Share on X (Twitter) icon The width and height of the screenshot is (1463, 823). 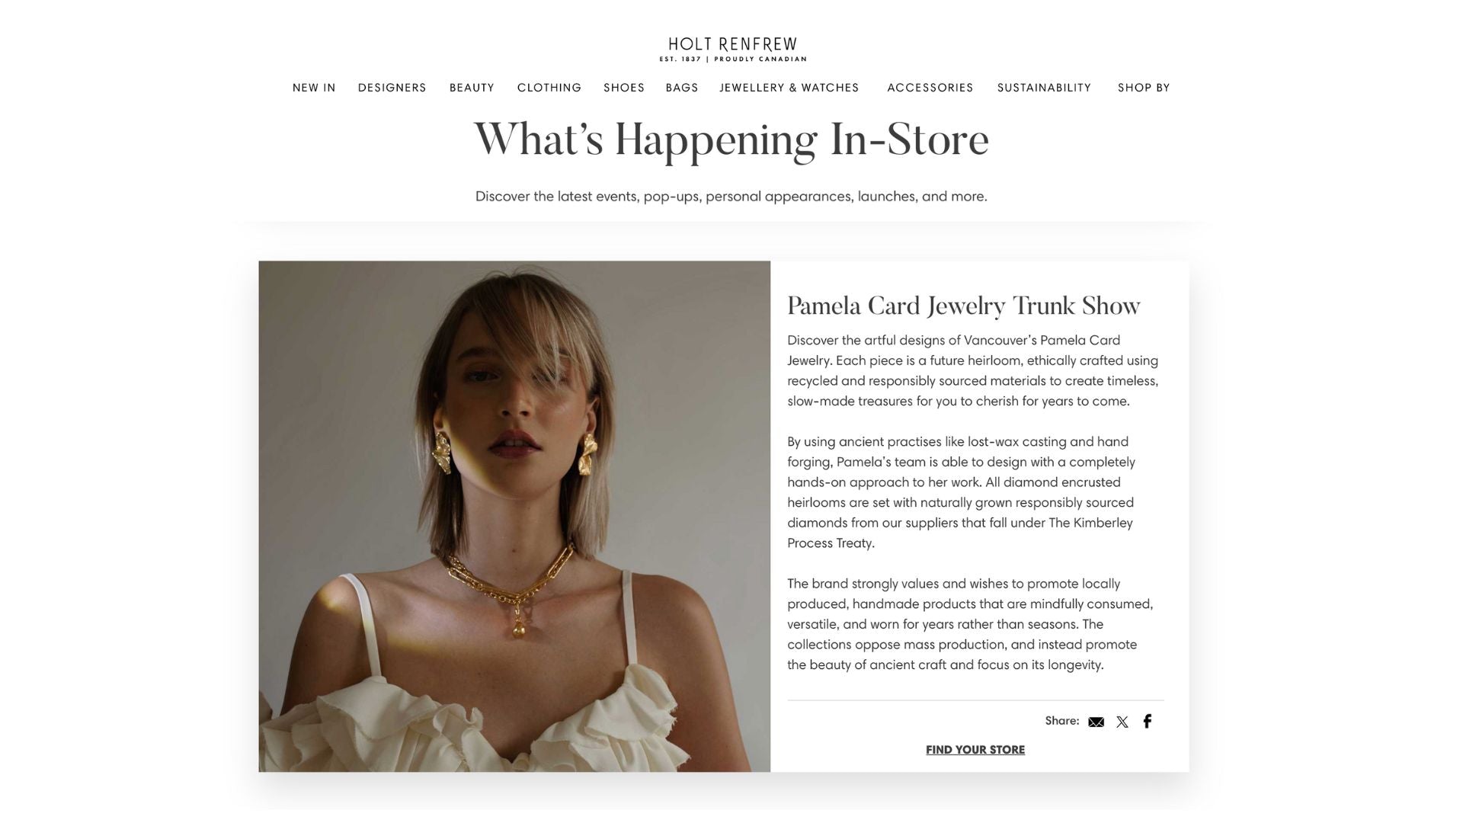[1122, 722]
